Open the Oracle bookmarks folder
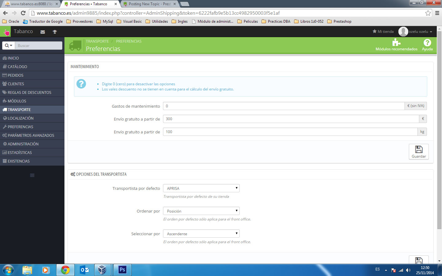442x276 pixels. click(11, 21)
